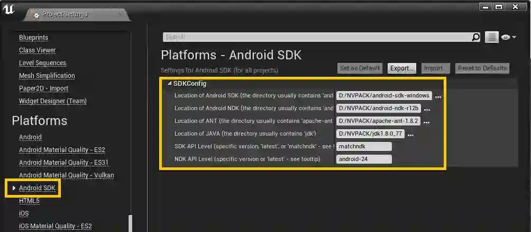Click the sidebar vertical scrollbar
The image size is (531, 232).
coord(131,224)
